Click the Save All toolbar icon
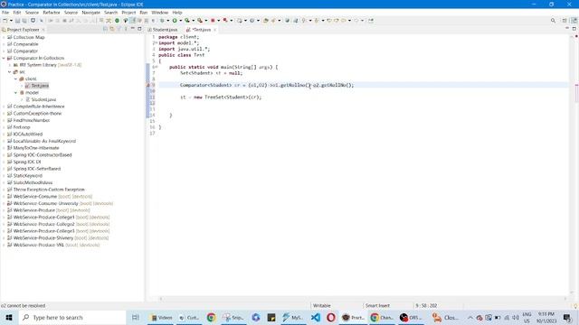 tap(24, 21)
